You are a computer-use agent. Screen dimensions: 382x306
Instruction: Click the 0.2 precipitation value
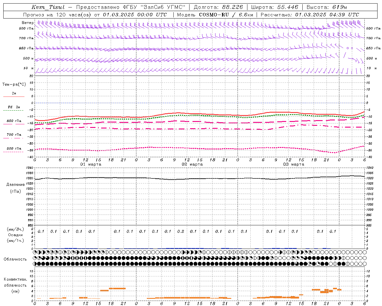point(181,231)
